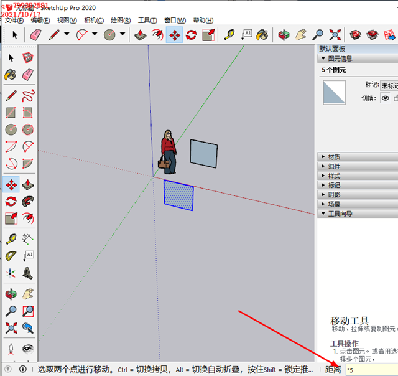Select the arrow Select tool in top toolbar

click(15, 35)
